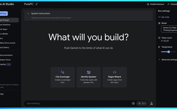Click the Compare mode icon

[x=168, y=4]
